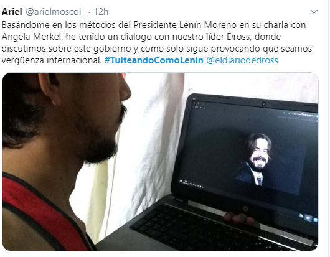Open the #TuiteandoComoLenin hashtag
The width and height of the screenshot is (330, 257).
tap(154, 60)
